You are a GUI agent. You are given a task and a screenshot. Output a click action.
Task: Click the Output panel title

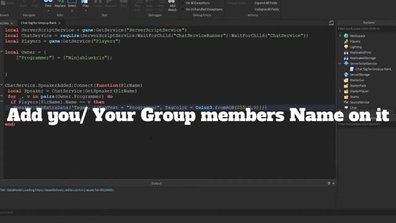pos(157,183)
